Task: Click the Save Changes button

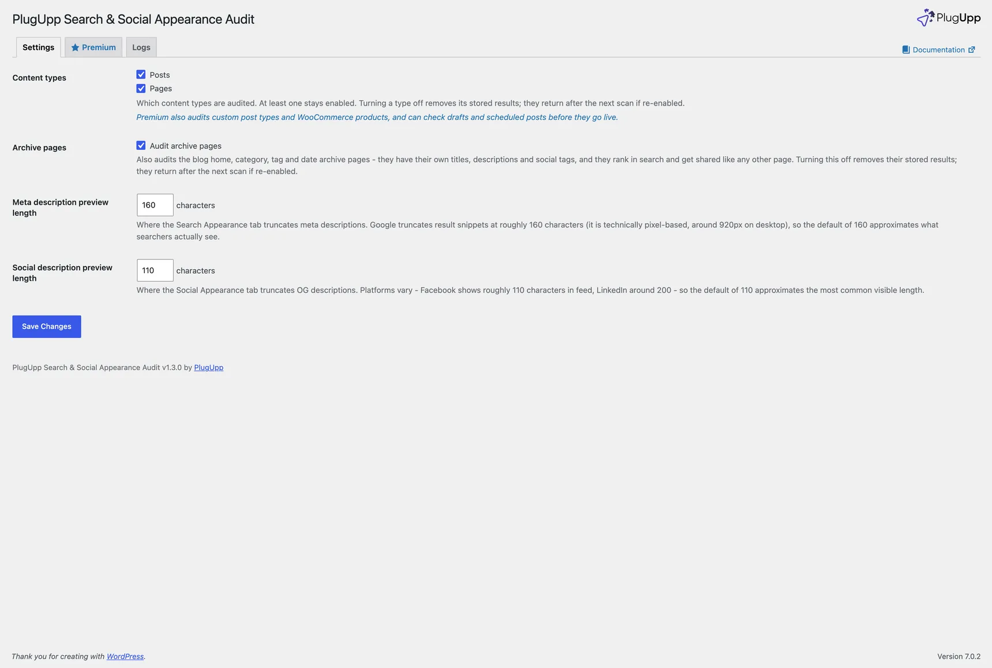Action: coord(47,326)
